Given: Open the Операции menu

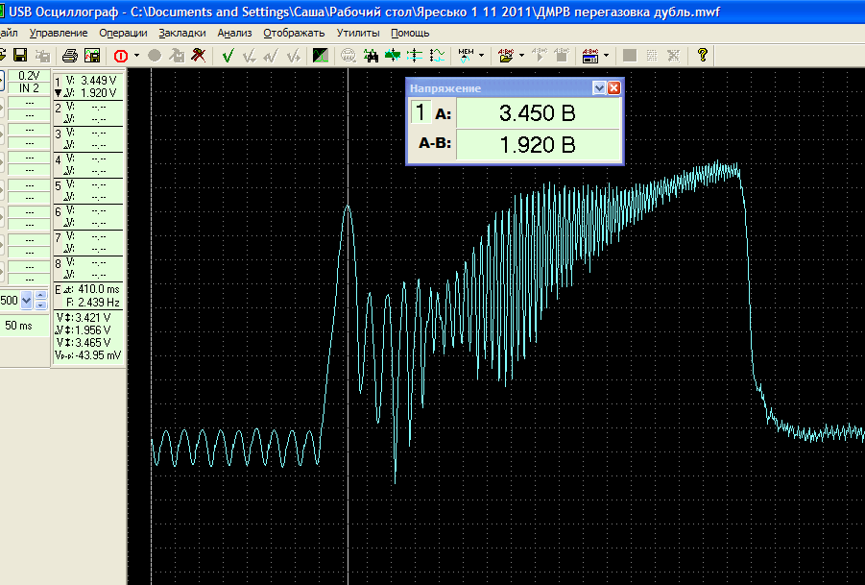Looking at the screenshot, I should coord(123,33).
